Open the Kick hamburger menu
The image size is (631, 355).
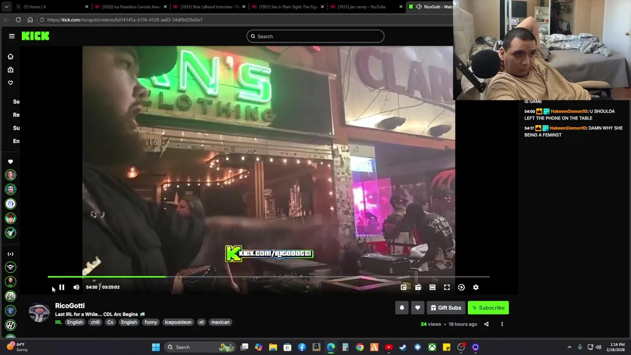tap(11, 36)
